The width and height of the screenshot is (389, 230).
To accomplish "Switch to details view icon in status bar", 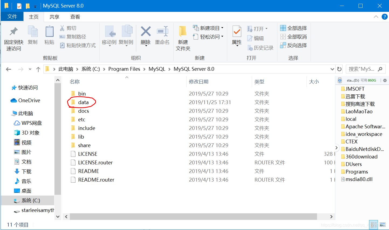I will (x=374, y=225).
